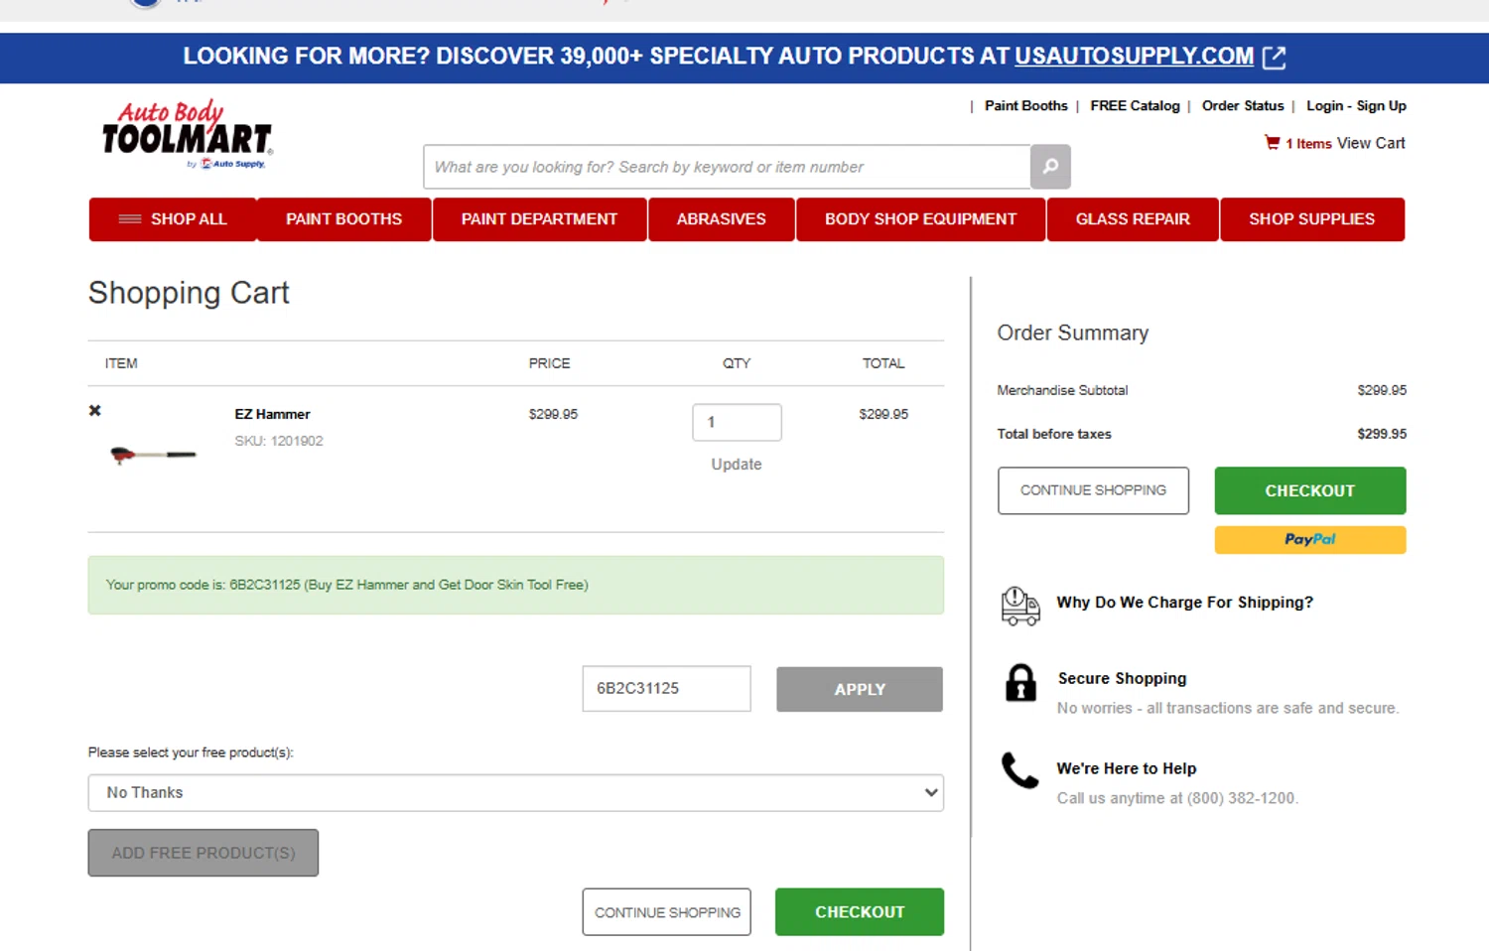Click the EZ Hammer product thumbnail
The height and width of the screenshot is (951, 1489).
(x=153, y=455)
